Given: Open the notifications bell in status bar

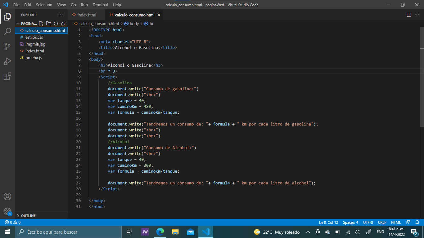Looking at the screenshot, I should [417, 222].
